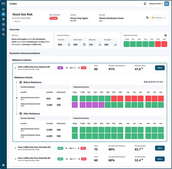
Task: Open the Rebecca Smith user menu
Action: [x=156, y=4]
